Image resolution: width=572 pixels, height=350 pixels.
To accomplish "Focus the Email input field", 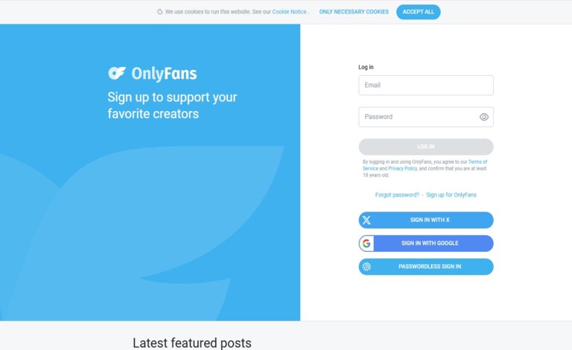I will [x=426, y=85].
